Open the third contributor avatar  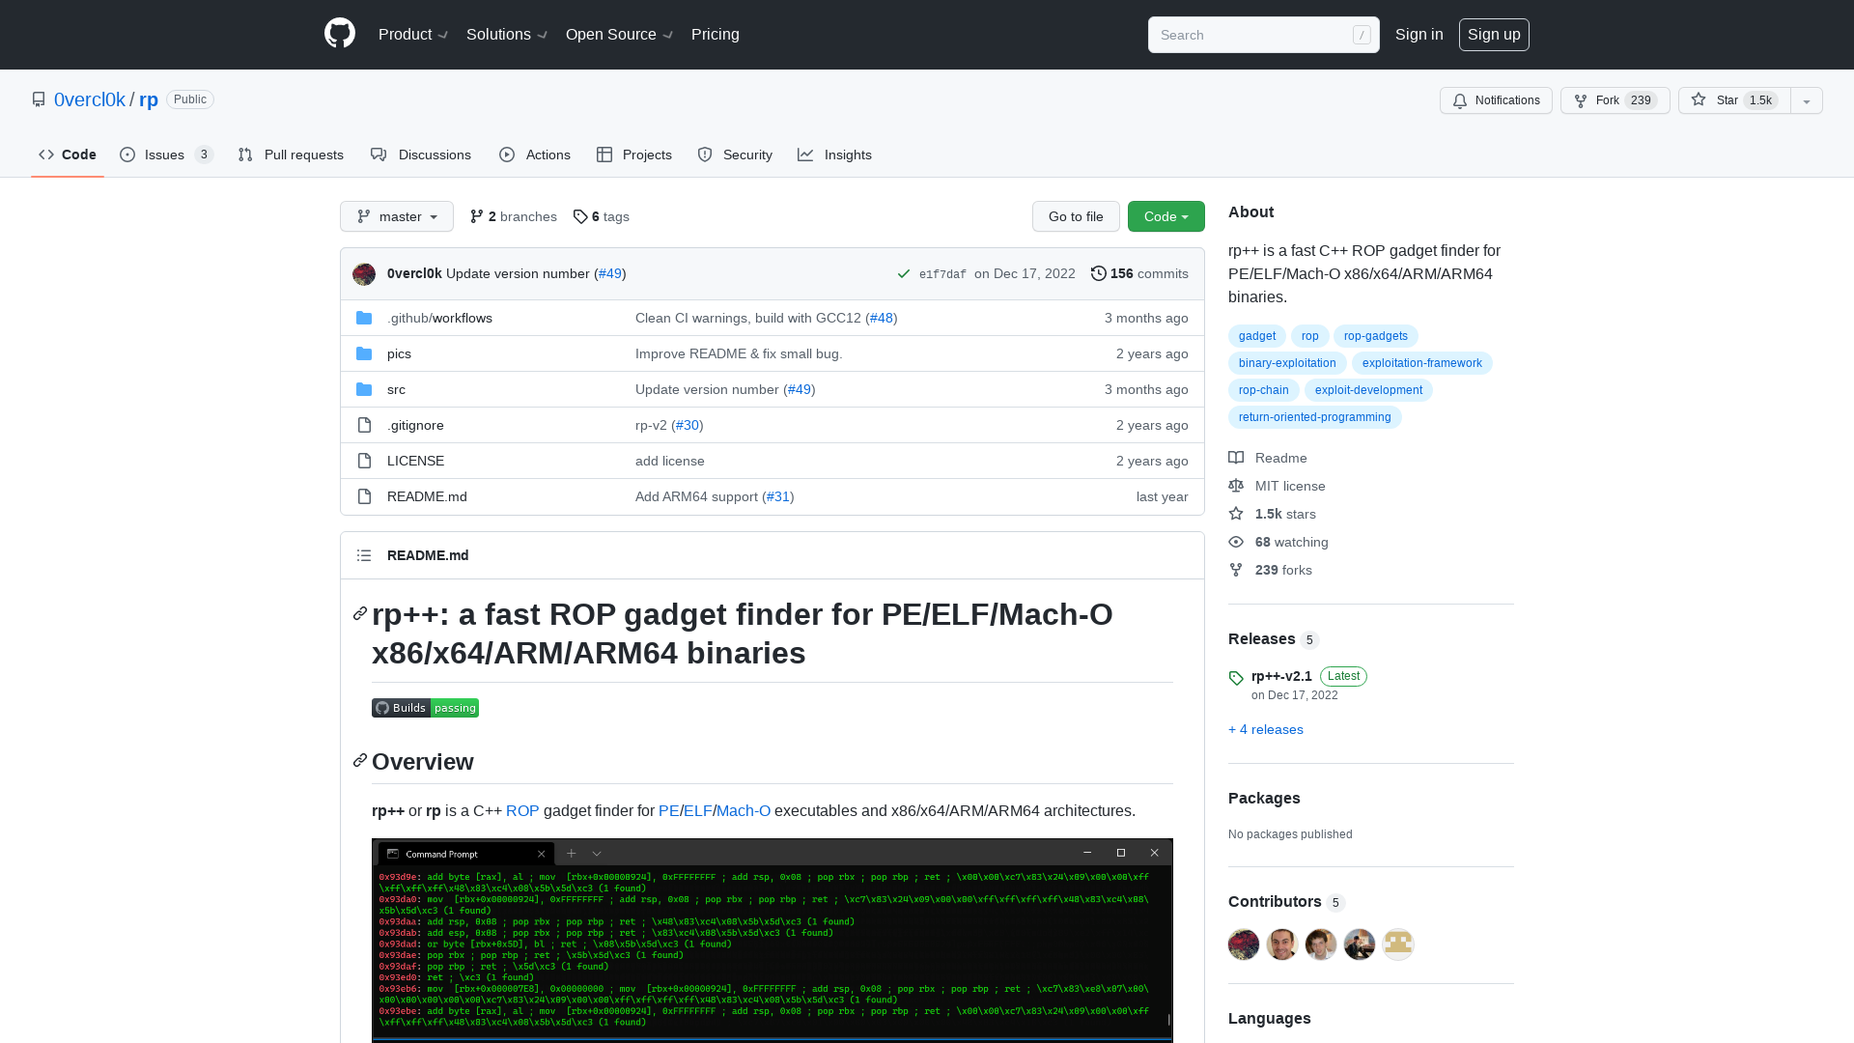(x=1321, y=944)
